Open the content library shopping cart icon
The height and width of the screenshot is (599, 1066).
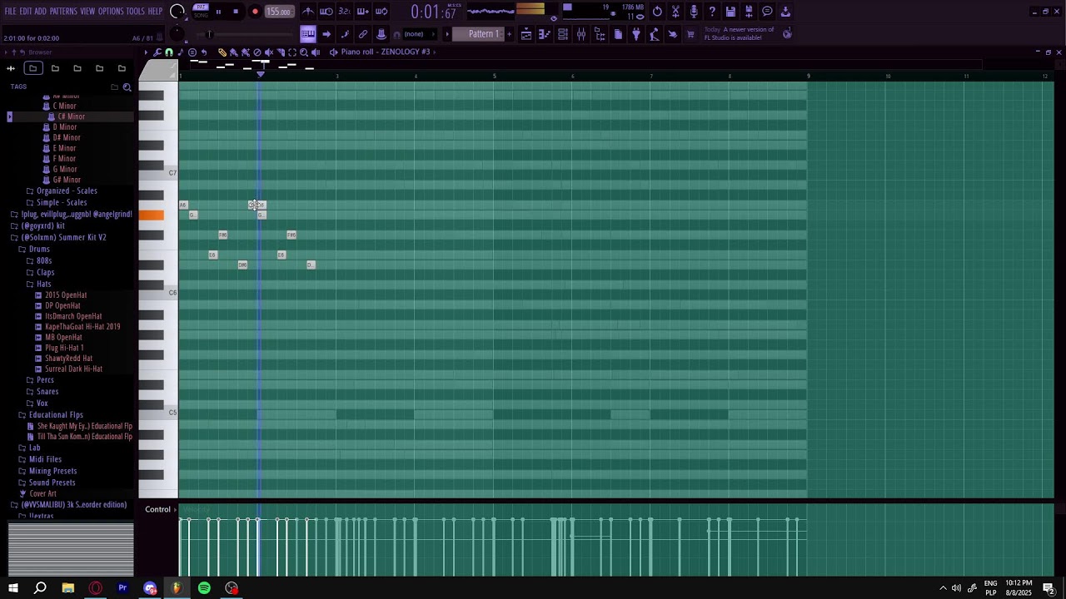coord(690,34)
